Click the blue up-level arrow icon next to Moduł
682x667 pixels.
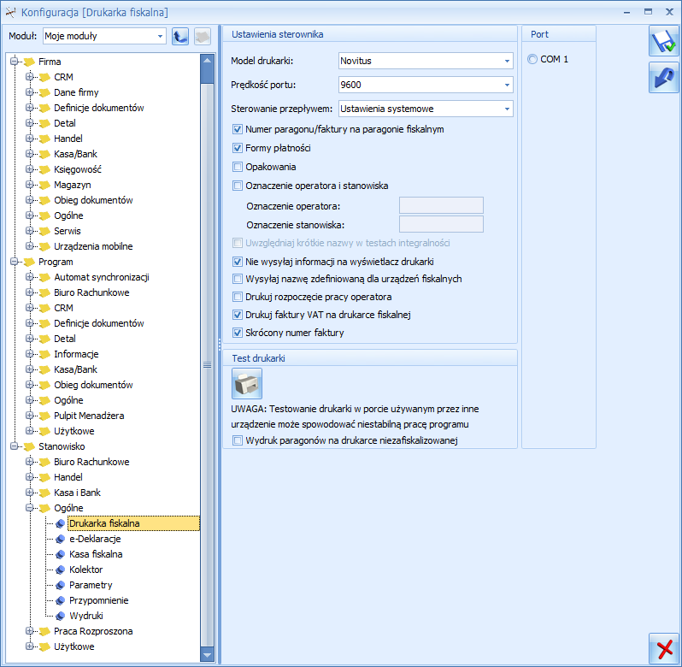pos(180,36)
